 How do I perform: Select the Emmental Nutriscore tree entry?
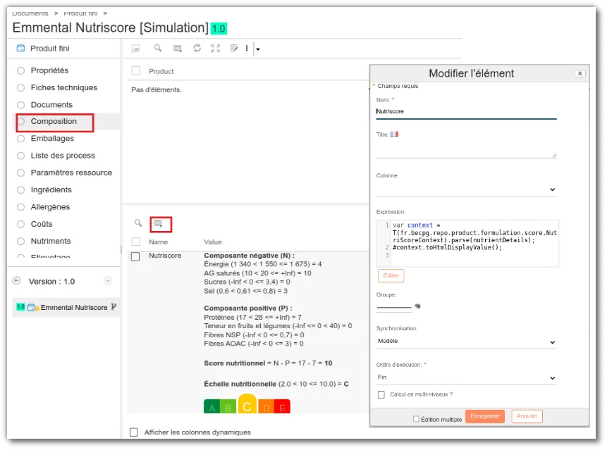[x=74, y=307]
